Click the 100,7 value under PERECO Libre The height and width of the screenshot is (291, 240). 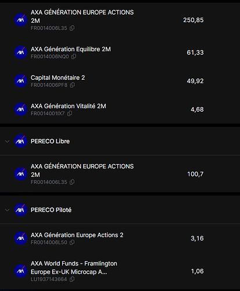tap(195, 174)
